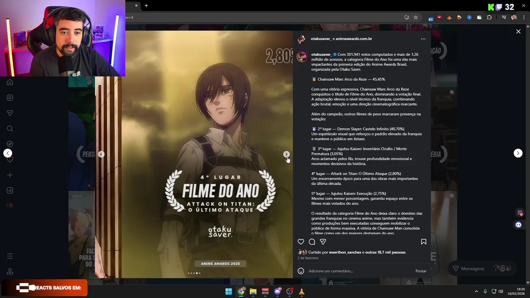Open Explore compass icon in sidebar

[10, 144]
